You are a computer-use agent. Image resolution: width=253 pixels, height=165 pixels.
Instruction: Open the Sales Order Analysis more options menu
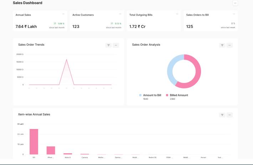click(229, 45)
